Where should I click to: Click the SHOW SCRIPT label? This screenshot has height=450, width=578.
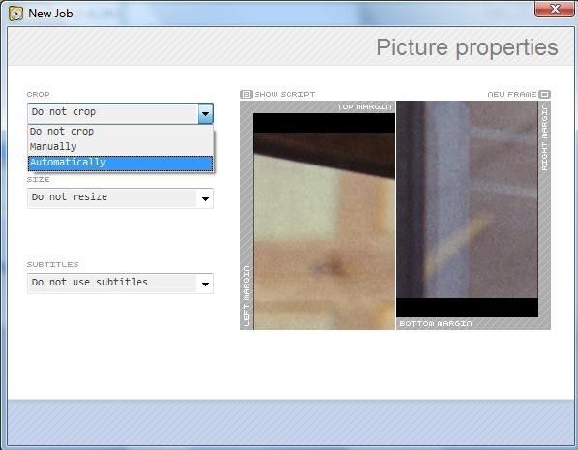(x=285, y=94)
